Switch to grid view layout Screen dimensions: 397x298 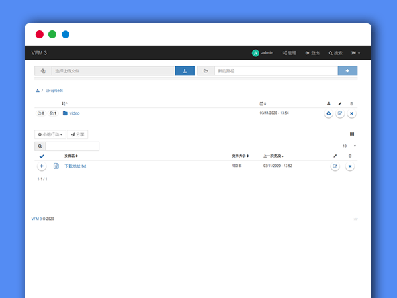(352, 134)
